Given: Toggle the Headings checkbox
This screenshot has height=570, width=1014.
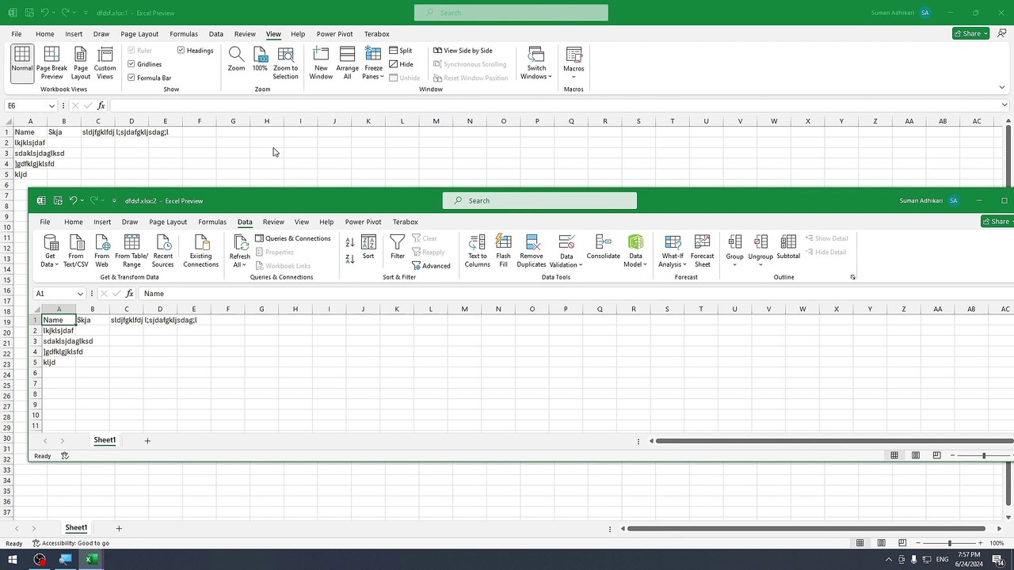Looking at the screenshot, I should (196, 51).
